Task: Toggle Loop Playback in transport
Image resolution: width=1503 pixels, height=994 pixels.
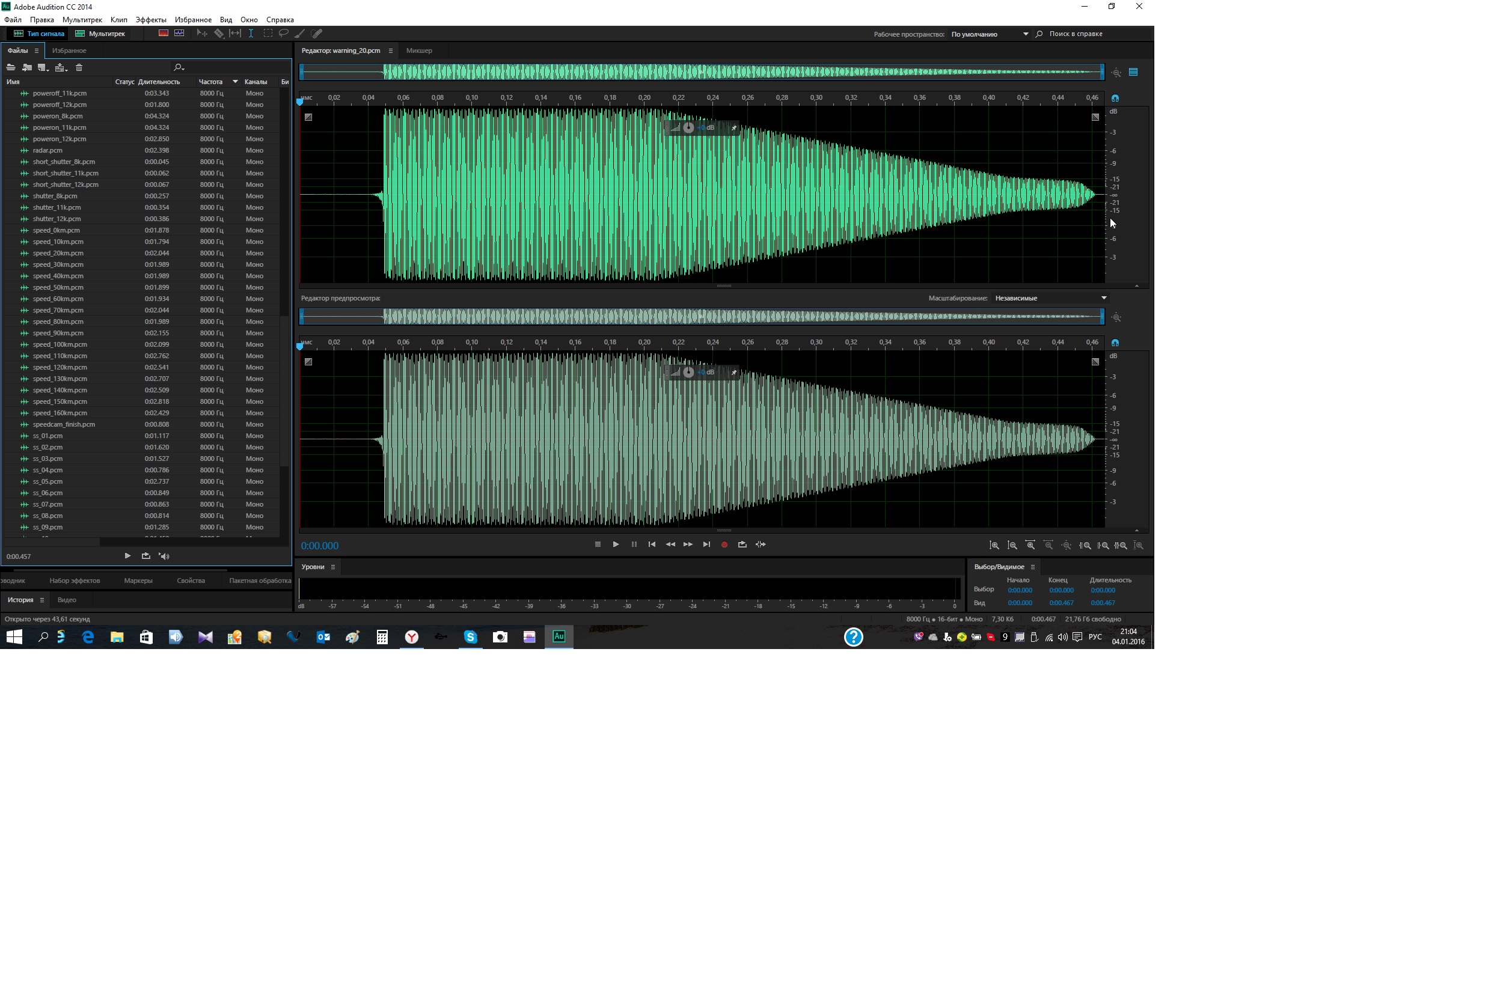Action: click(x=742, y=544)
